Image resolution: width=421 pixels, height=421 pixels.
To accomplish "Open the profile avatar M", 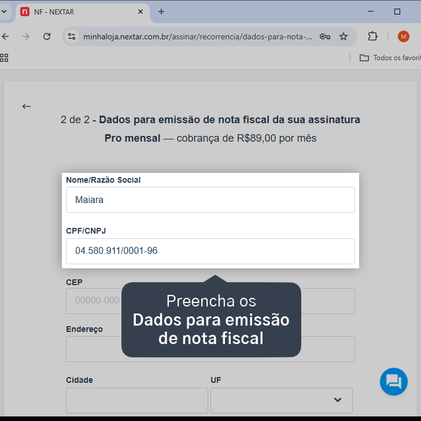I will [403, 36].
